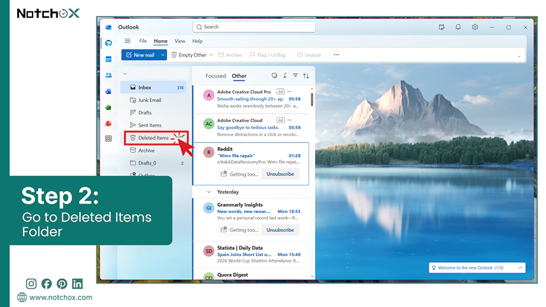Click the Archive ribbon button
The height and width of the screenshot is (307, 546).
[230, 55]
